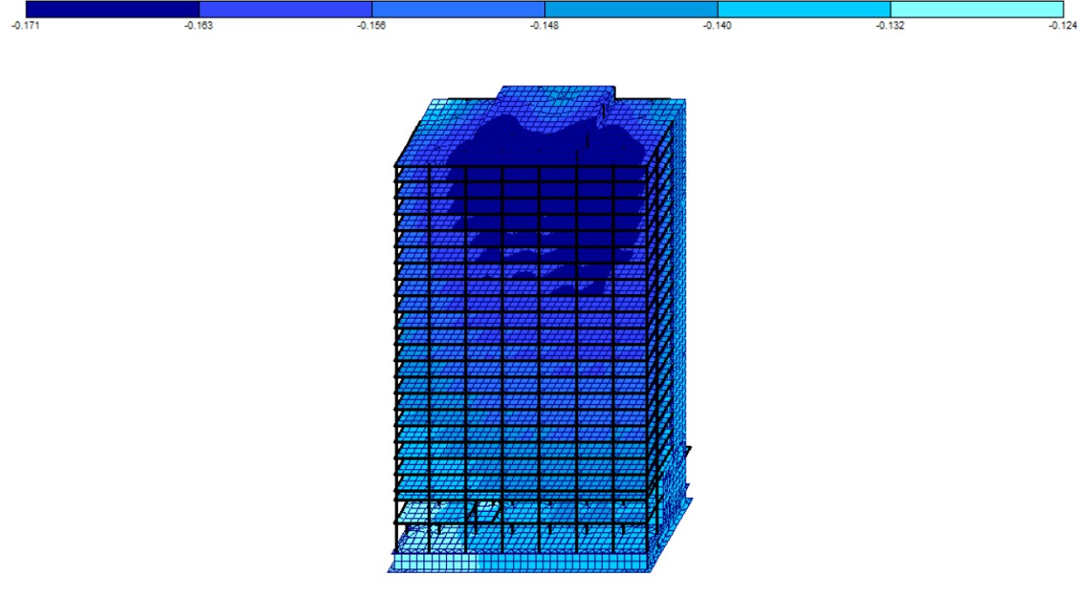
Task: Select legend band between -0.140 and -0.132
Action: [x=804, y=9]
